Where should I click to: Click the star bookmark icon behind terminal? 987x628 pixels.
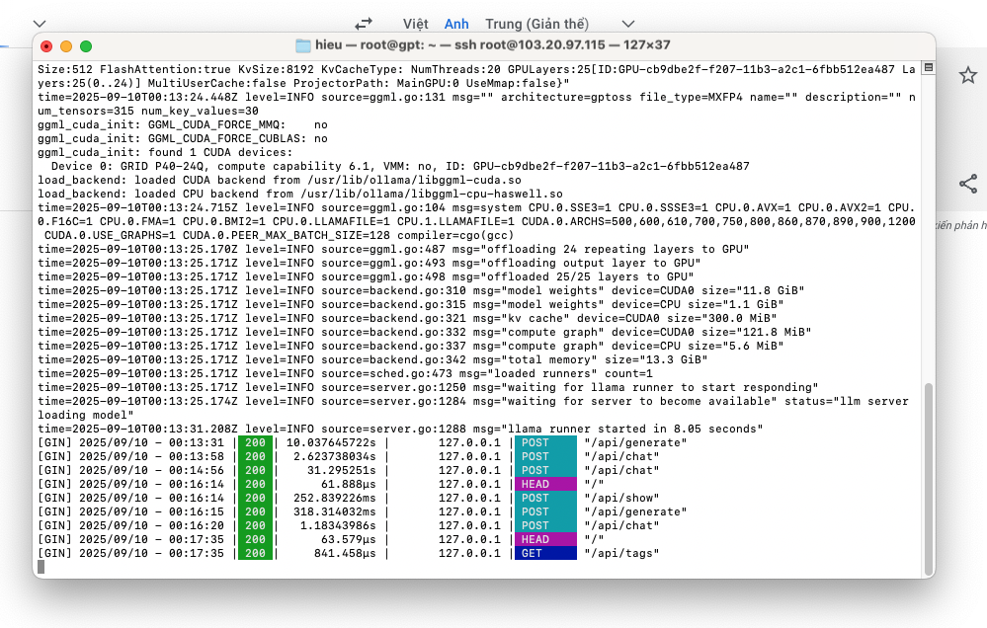(967, 75)
